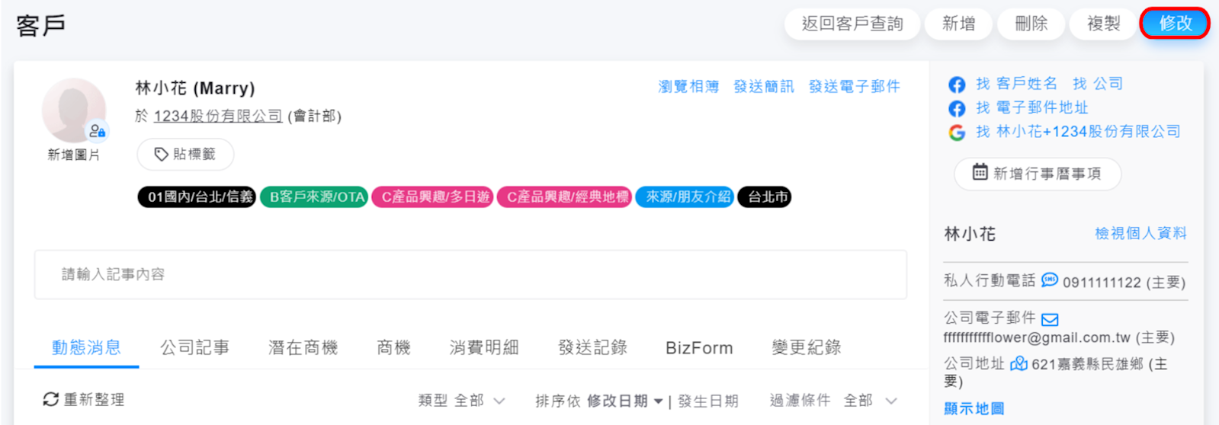This screenshot has height=425, width=1219.
Task: Sort by 發生日期 option
Action: click(x=707, y=401)
